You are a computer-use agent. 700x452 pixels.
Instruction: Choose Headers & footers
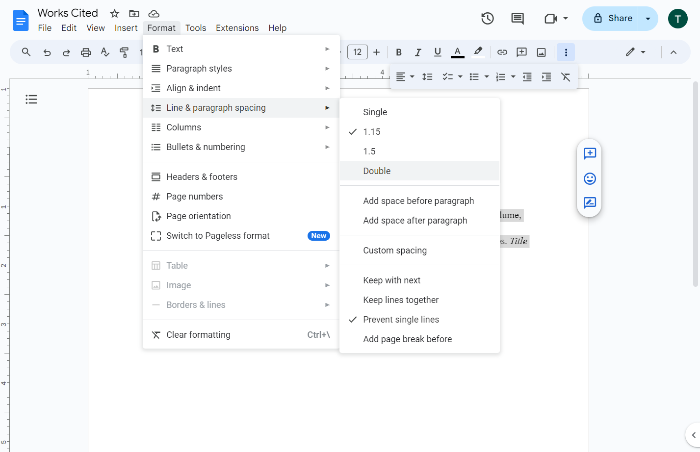[x=241, y=176]
